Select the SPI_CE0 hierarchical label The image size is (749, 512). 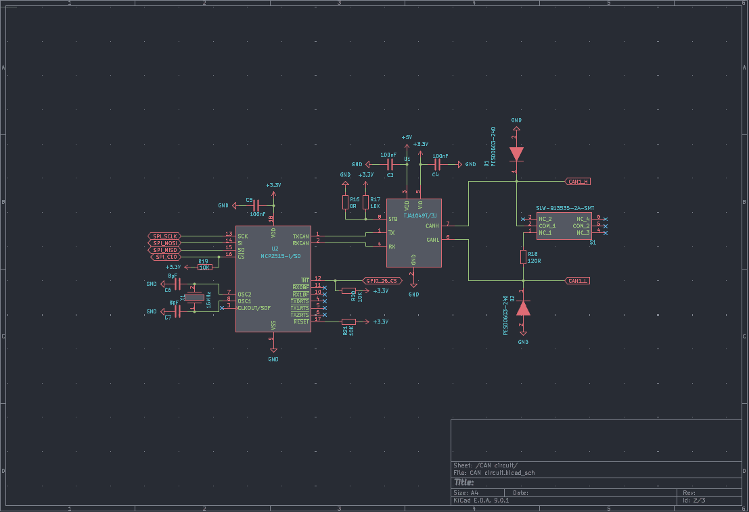click(165, 257)
